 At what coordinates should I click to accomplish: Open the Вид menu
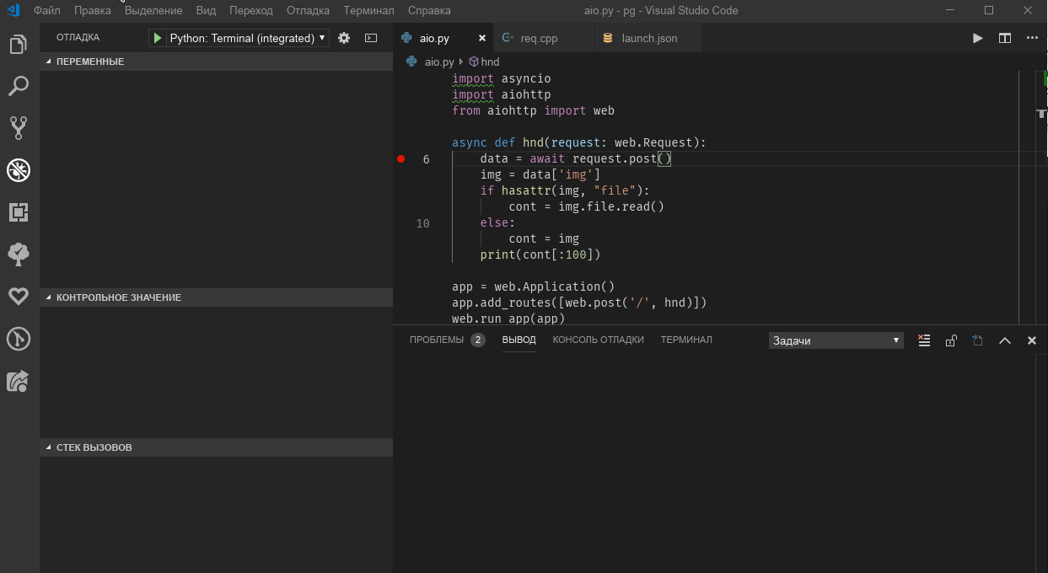[206, 11]
